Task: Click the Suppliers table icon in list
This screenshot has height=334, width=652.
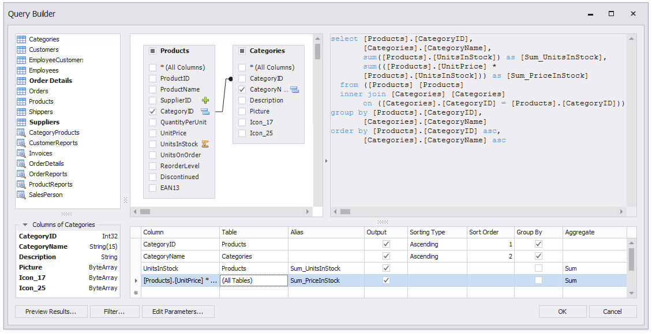Action: [x=21, y=122]
